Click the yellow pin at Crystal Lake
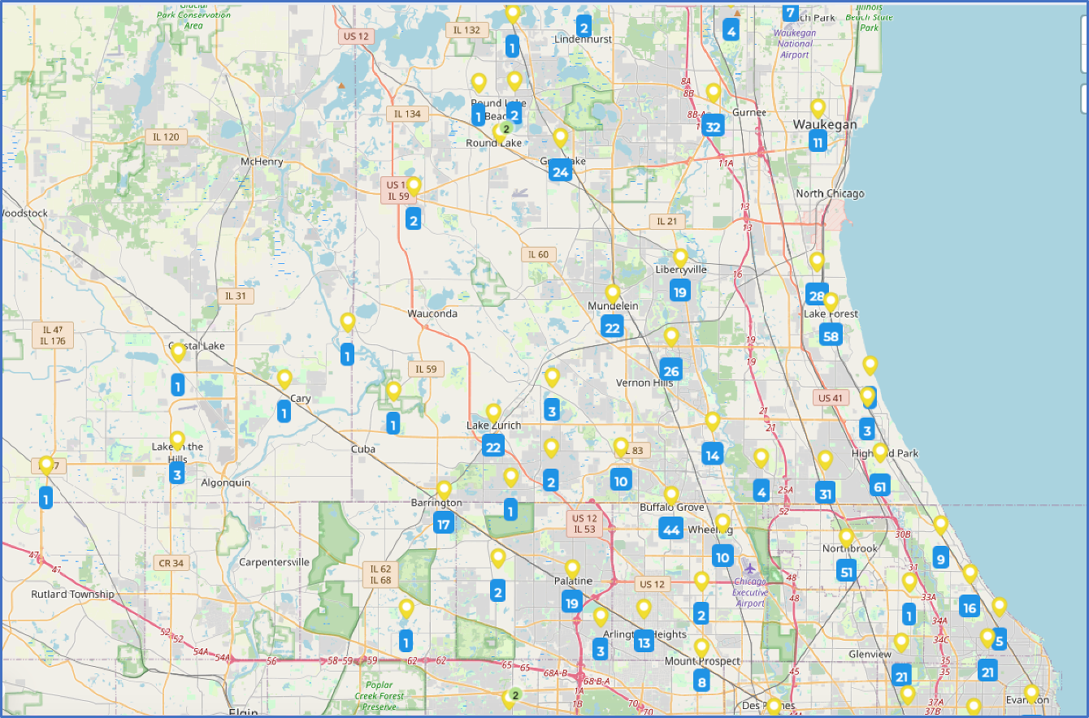Viewport: 1089px width, 718px height. coord(178,352)
